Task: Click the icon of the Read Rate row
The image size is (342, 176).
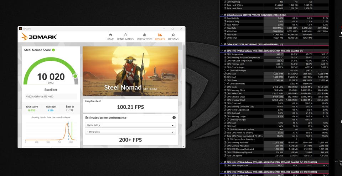Action: [x=225, y=28]
